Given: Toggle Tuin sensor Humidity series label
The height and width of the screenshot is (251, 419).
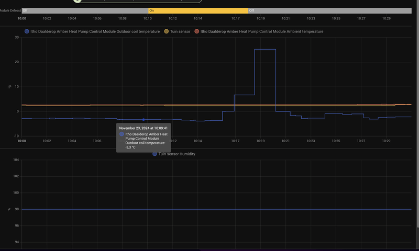Looking at the screenshot, I should [177, 154].
